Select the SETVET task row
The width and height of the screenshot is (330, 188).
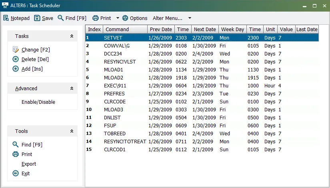coord(202,38)
